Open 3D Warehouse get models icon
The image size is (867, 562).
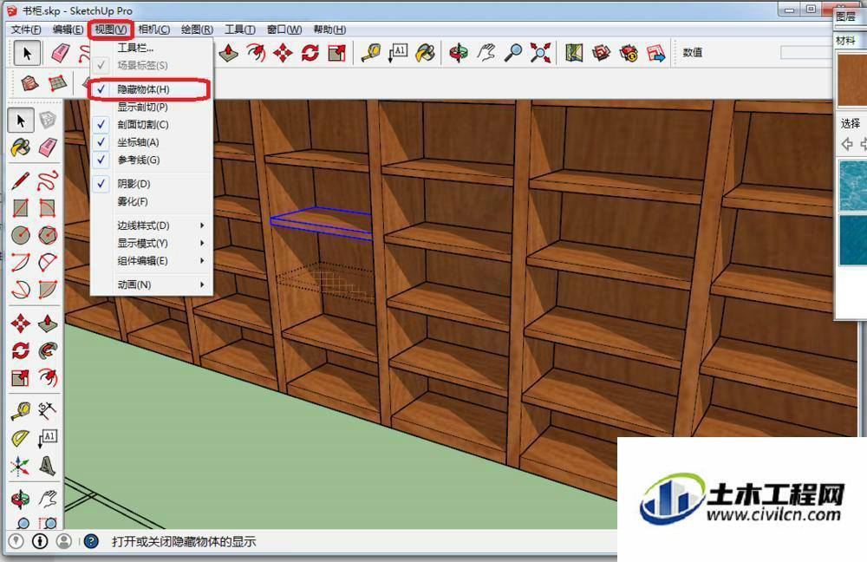pos(601,53)
